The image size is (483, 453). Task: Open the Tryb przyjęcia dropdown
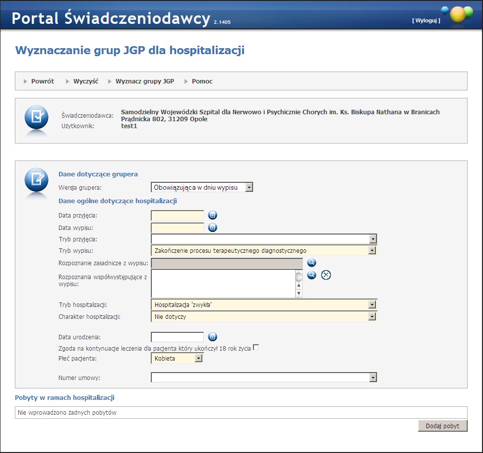click(372, 239)
